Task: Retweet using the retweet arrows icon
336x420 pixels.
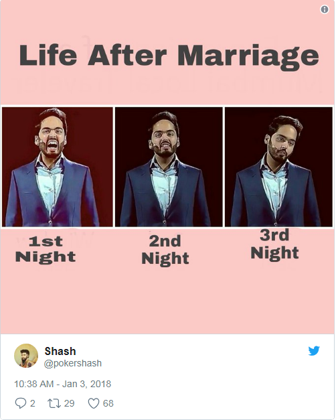Action: pos(54,403)
